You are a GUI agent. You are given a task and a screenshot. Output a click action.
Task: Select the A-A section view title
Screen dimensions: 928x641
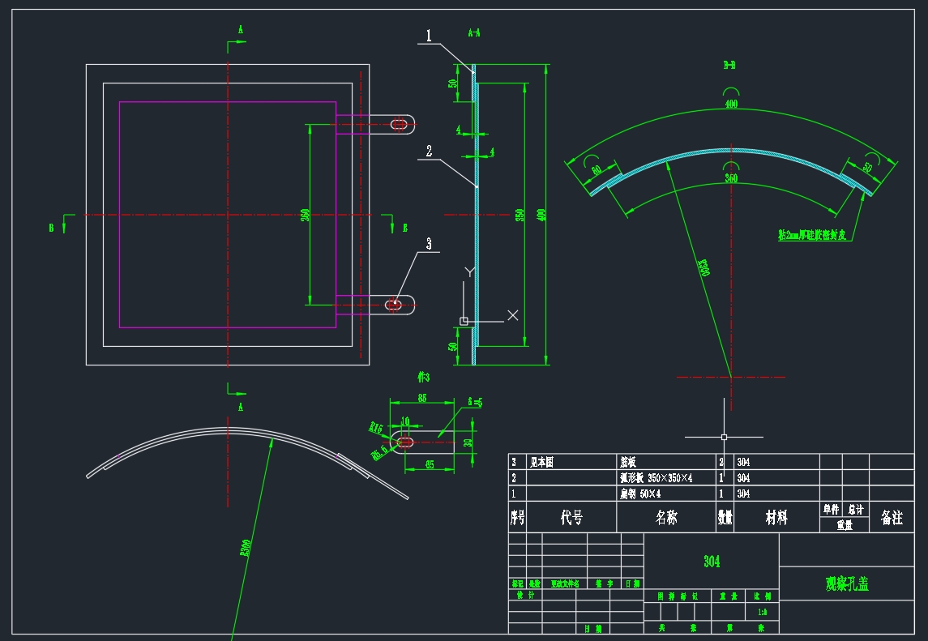[x=474, y=32]
